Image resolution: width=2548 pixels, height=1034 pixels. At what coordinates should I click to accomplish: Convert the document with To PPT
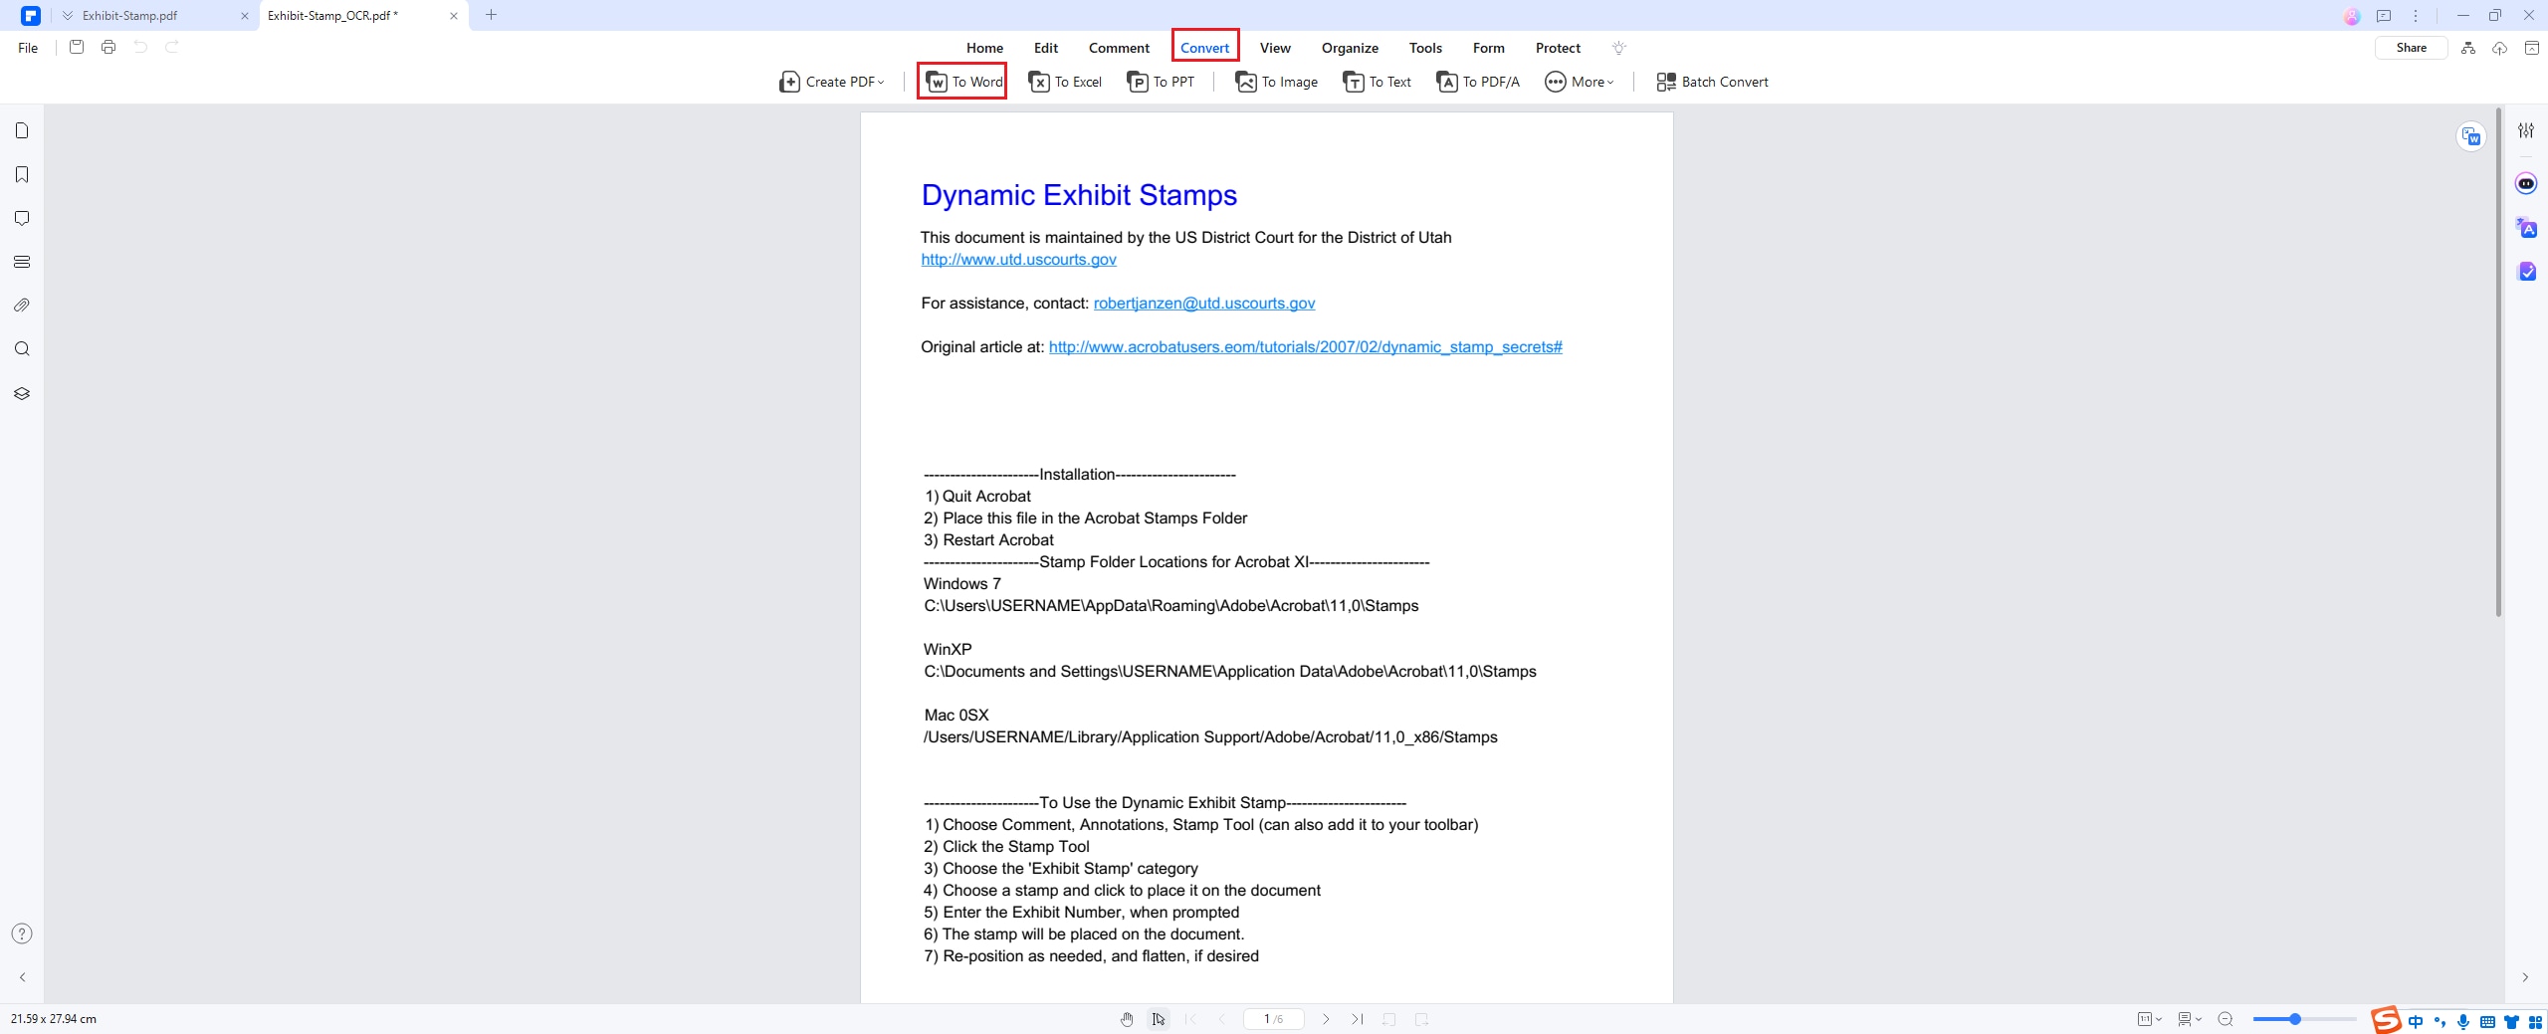click(1161, 82)
